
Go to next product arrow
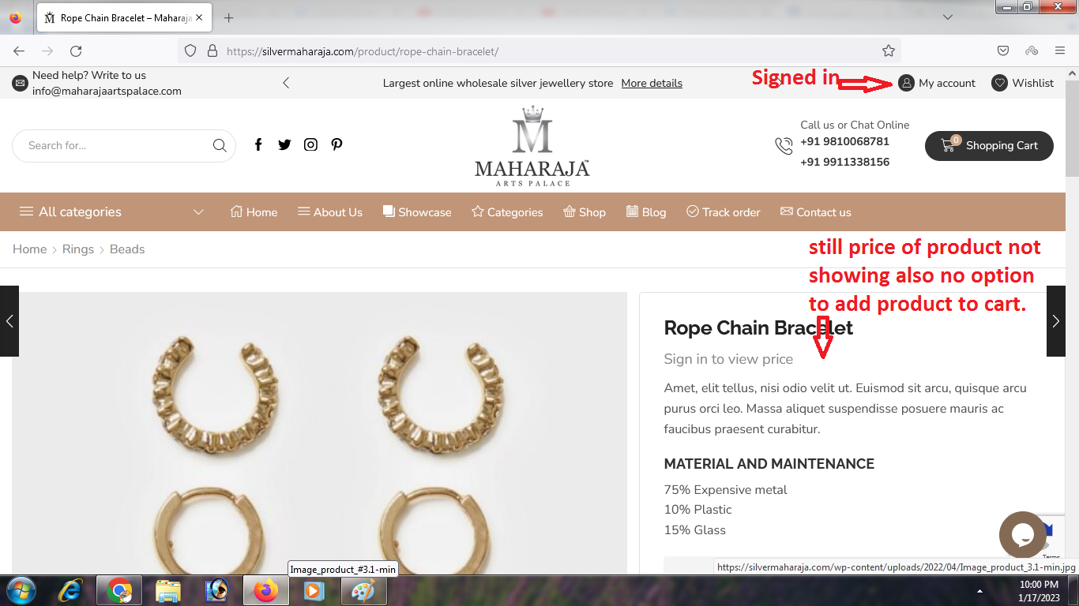tap(1056, 321)
